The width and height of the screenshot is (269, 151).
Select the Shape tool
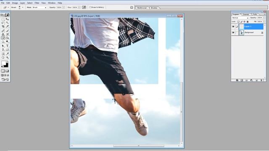coord(8,49)
